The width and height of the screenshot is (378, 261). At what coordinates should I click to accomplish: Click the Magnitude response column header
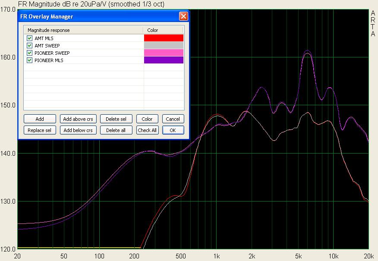click(x=83, y=30)
